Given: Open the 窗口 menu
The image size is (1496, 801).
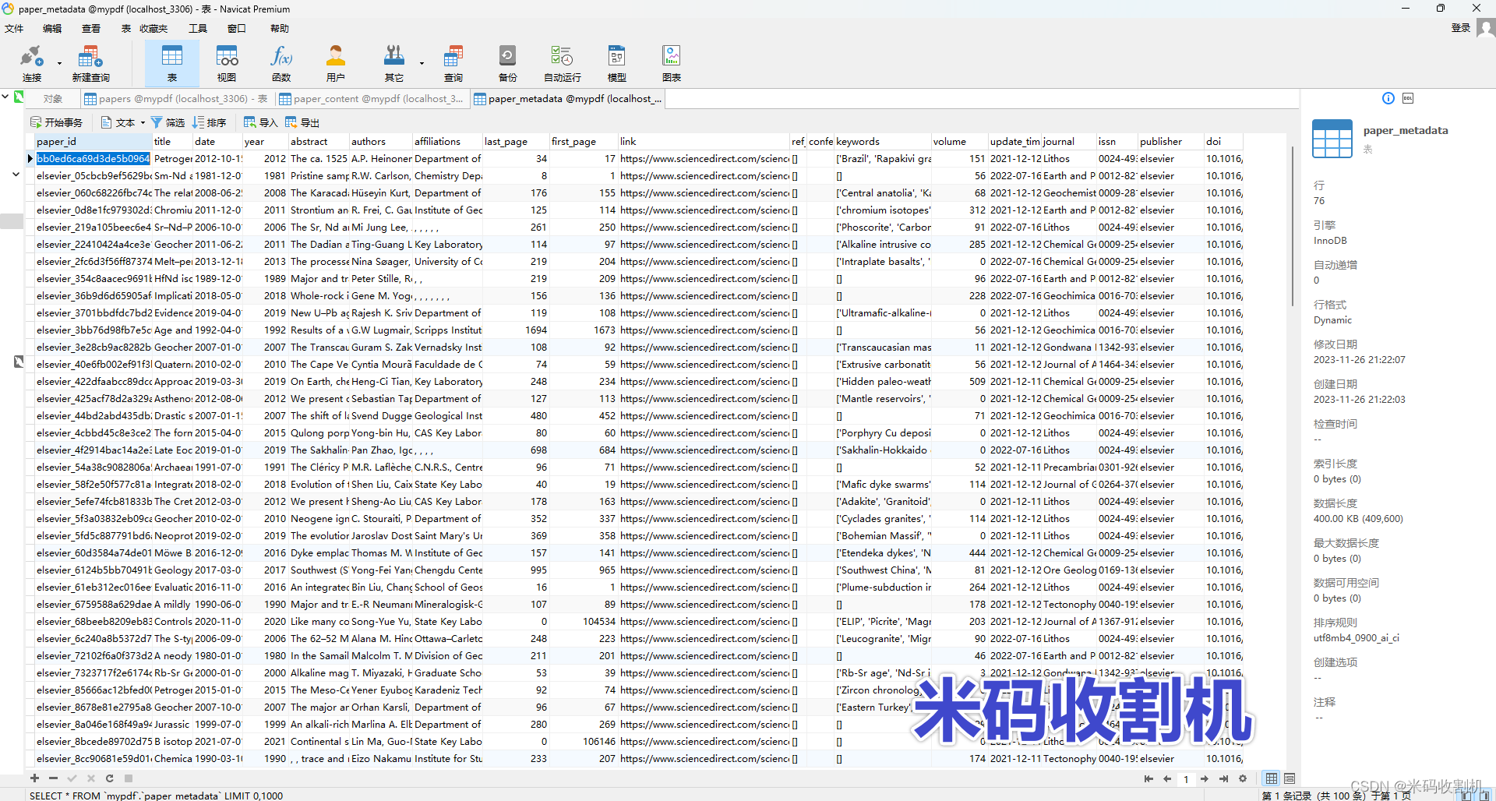Looking at the screenshot, I should coord(237,29).
